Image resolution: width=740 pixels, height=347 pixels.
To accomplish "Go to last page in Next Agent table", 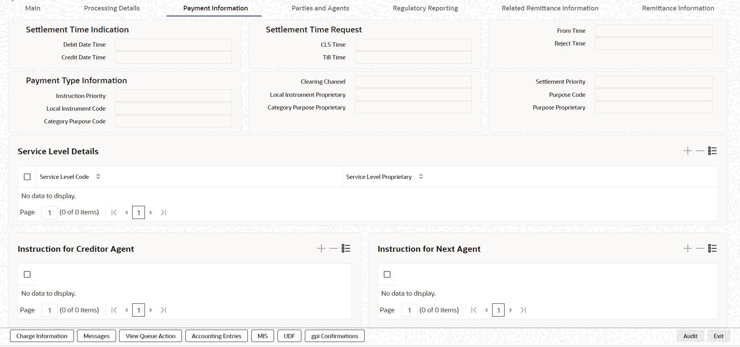I will 523,310.
